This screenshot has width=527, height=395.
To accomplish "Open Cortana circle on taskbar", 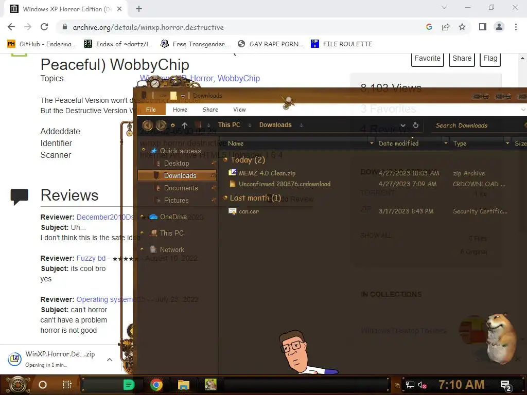I will click(43, 385).
